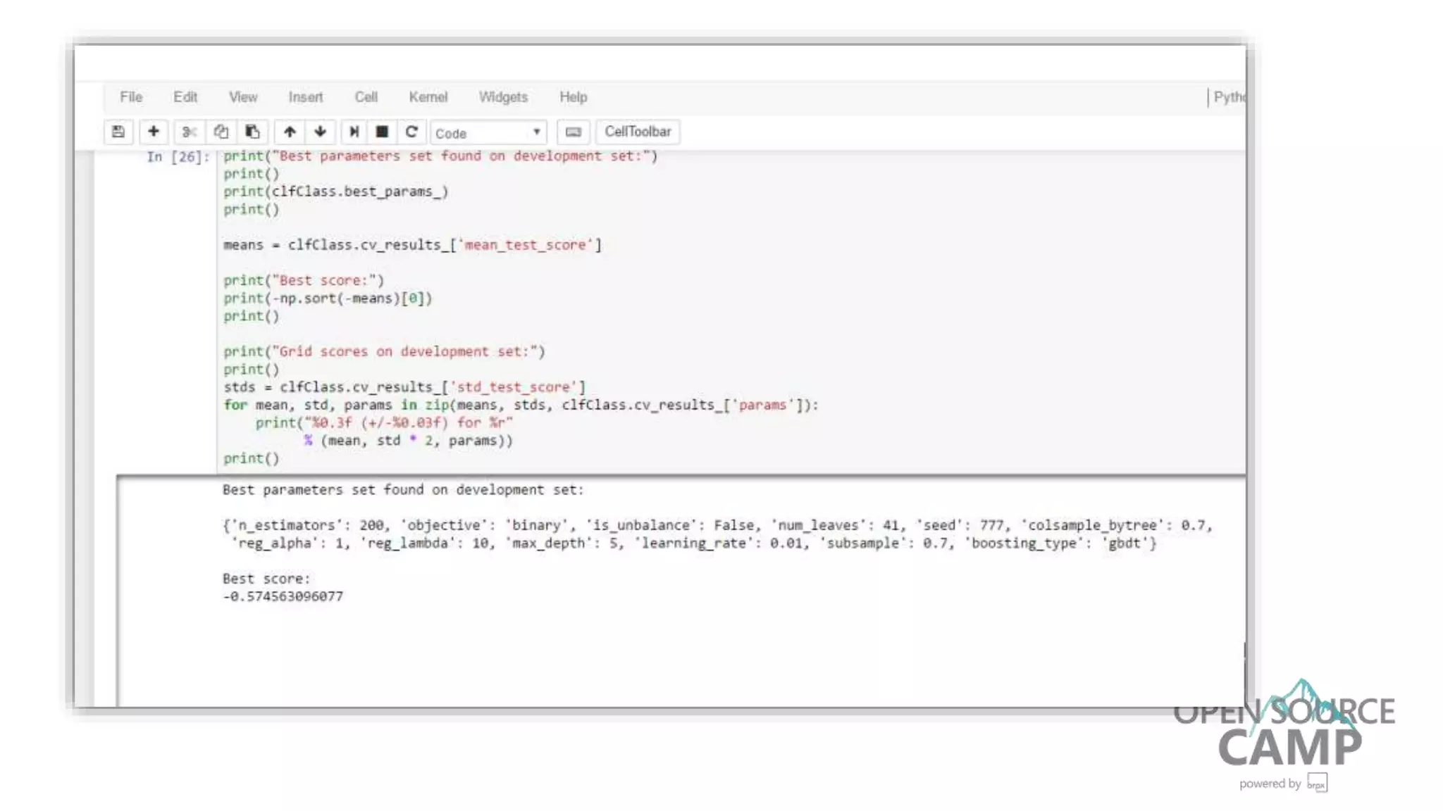Paste cells below icon

point(252,132)
